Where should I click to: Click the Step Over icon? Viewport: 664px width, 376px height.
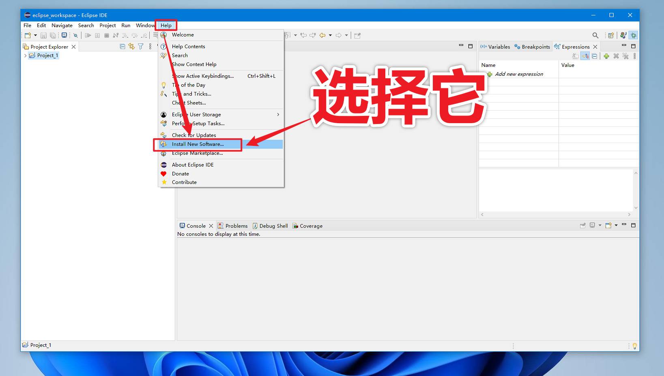[135, 35]
